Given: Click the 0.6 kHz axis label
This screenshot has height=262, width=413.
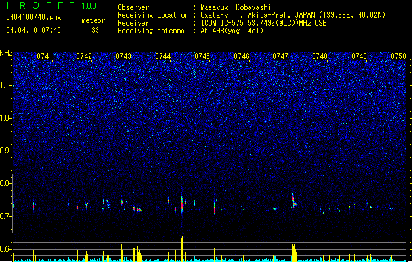Looking at the screenshot, I should [x=6, y=249].
